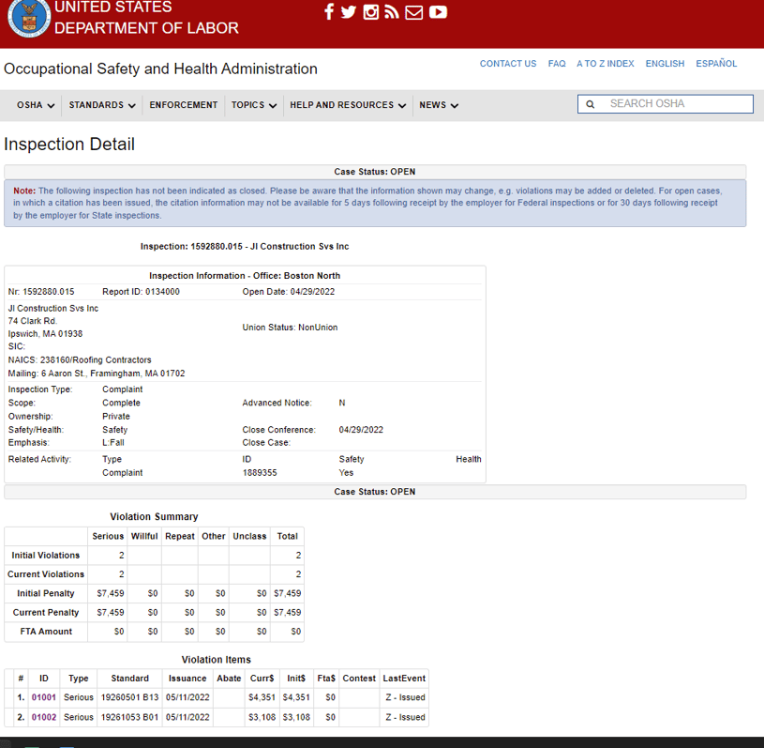
Task: Click Inspection Information - Office: Boston North header
Action: tap(245, 276)
